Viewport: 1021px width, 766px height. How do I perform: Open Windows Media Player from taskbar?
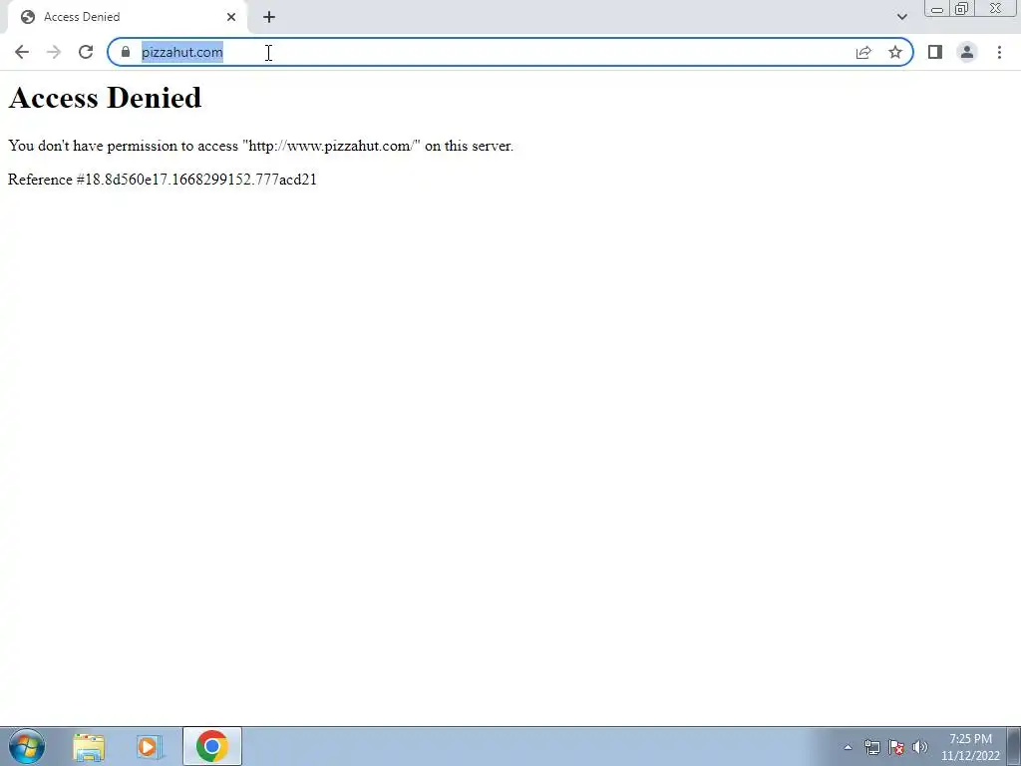[149, 747]
